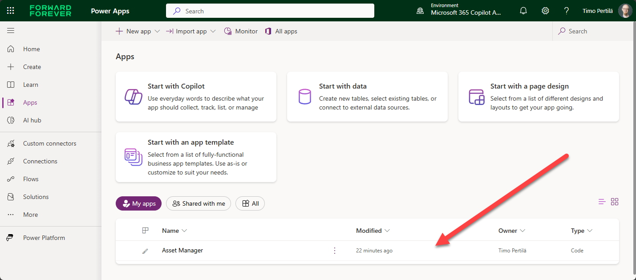This screenshot has width=636, height=280.
Task: Click the help question mark icon
Action: (566, 11)
